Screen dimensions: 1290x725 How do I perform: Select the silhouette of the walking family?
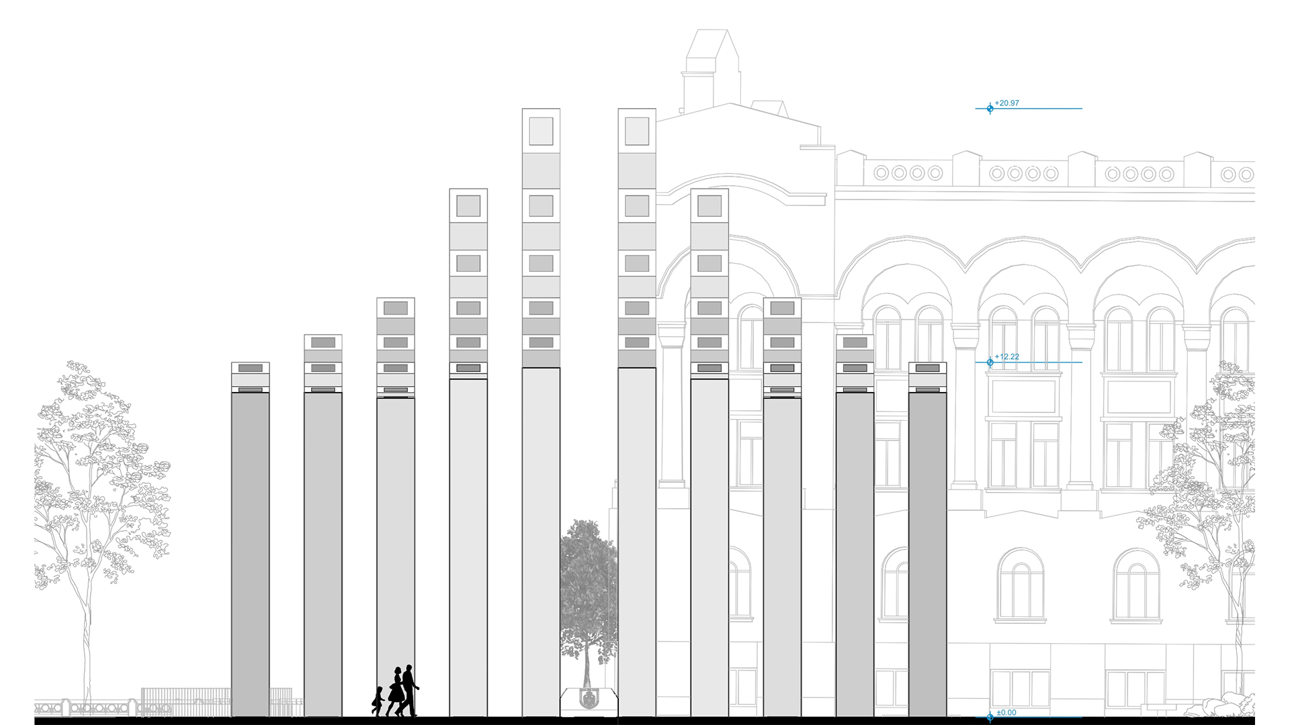(x=395, y=691)
